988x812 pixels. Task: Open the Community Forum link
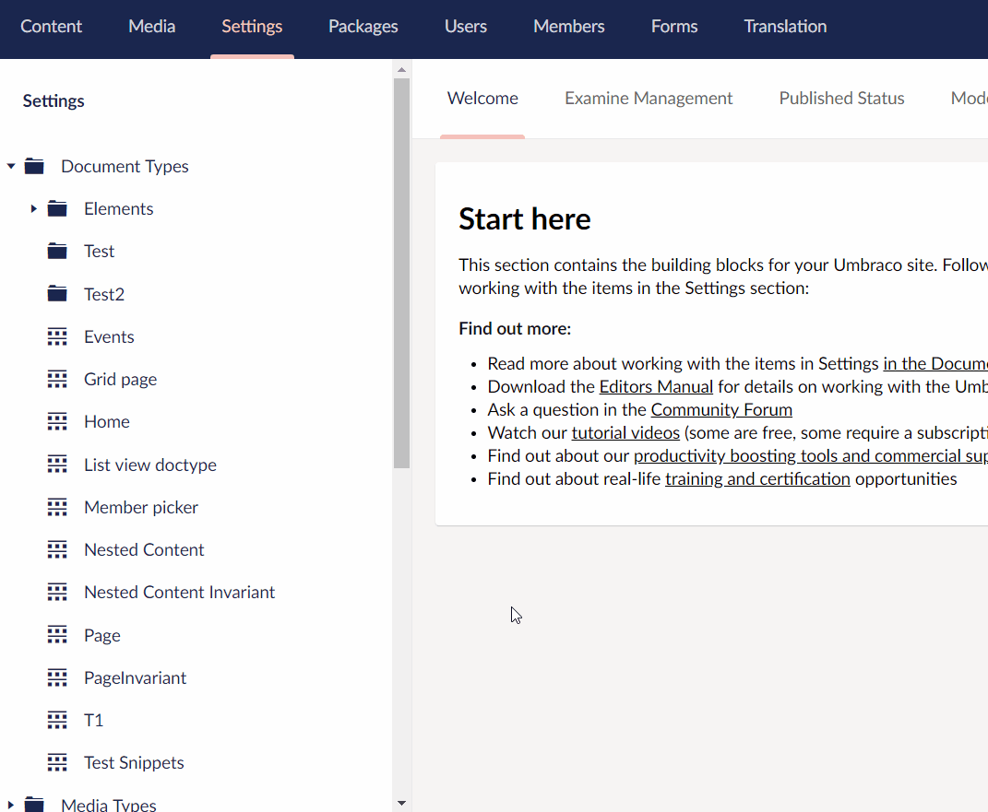click(721, 409)
